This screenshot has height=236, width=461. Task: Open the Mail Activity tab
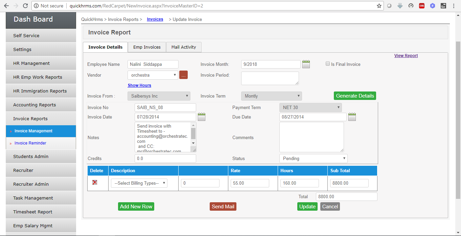[184, 47]
